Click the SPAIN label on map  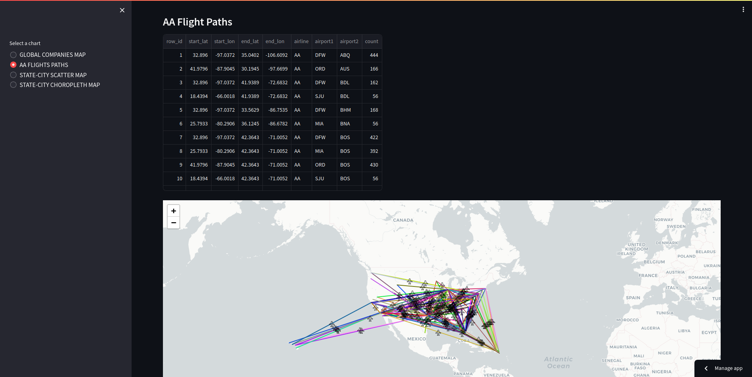click(x=633, y=298)
